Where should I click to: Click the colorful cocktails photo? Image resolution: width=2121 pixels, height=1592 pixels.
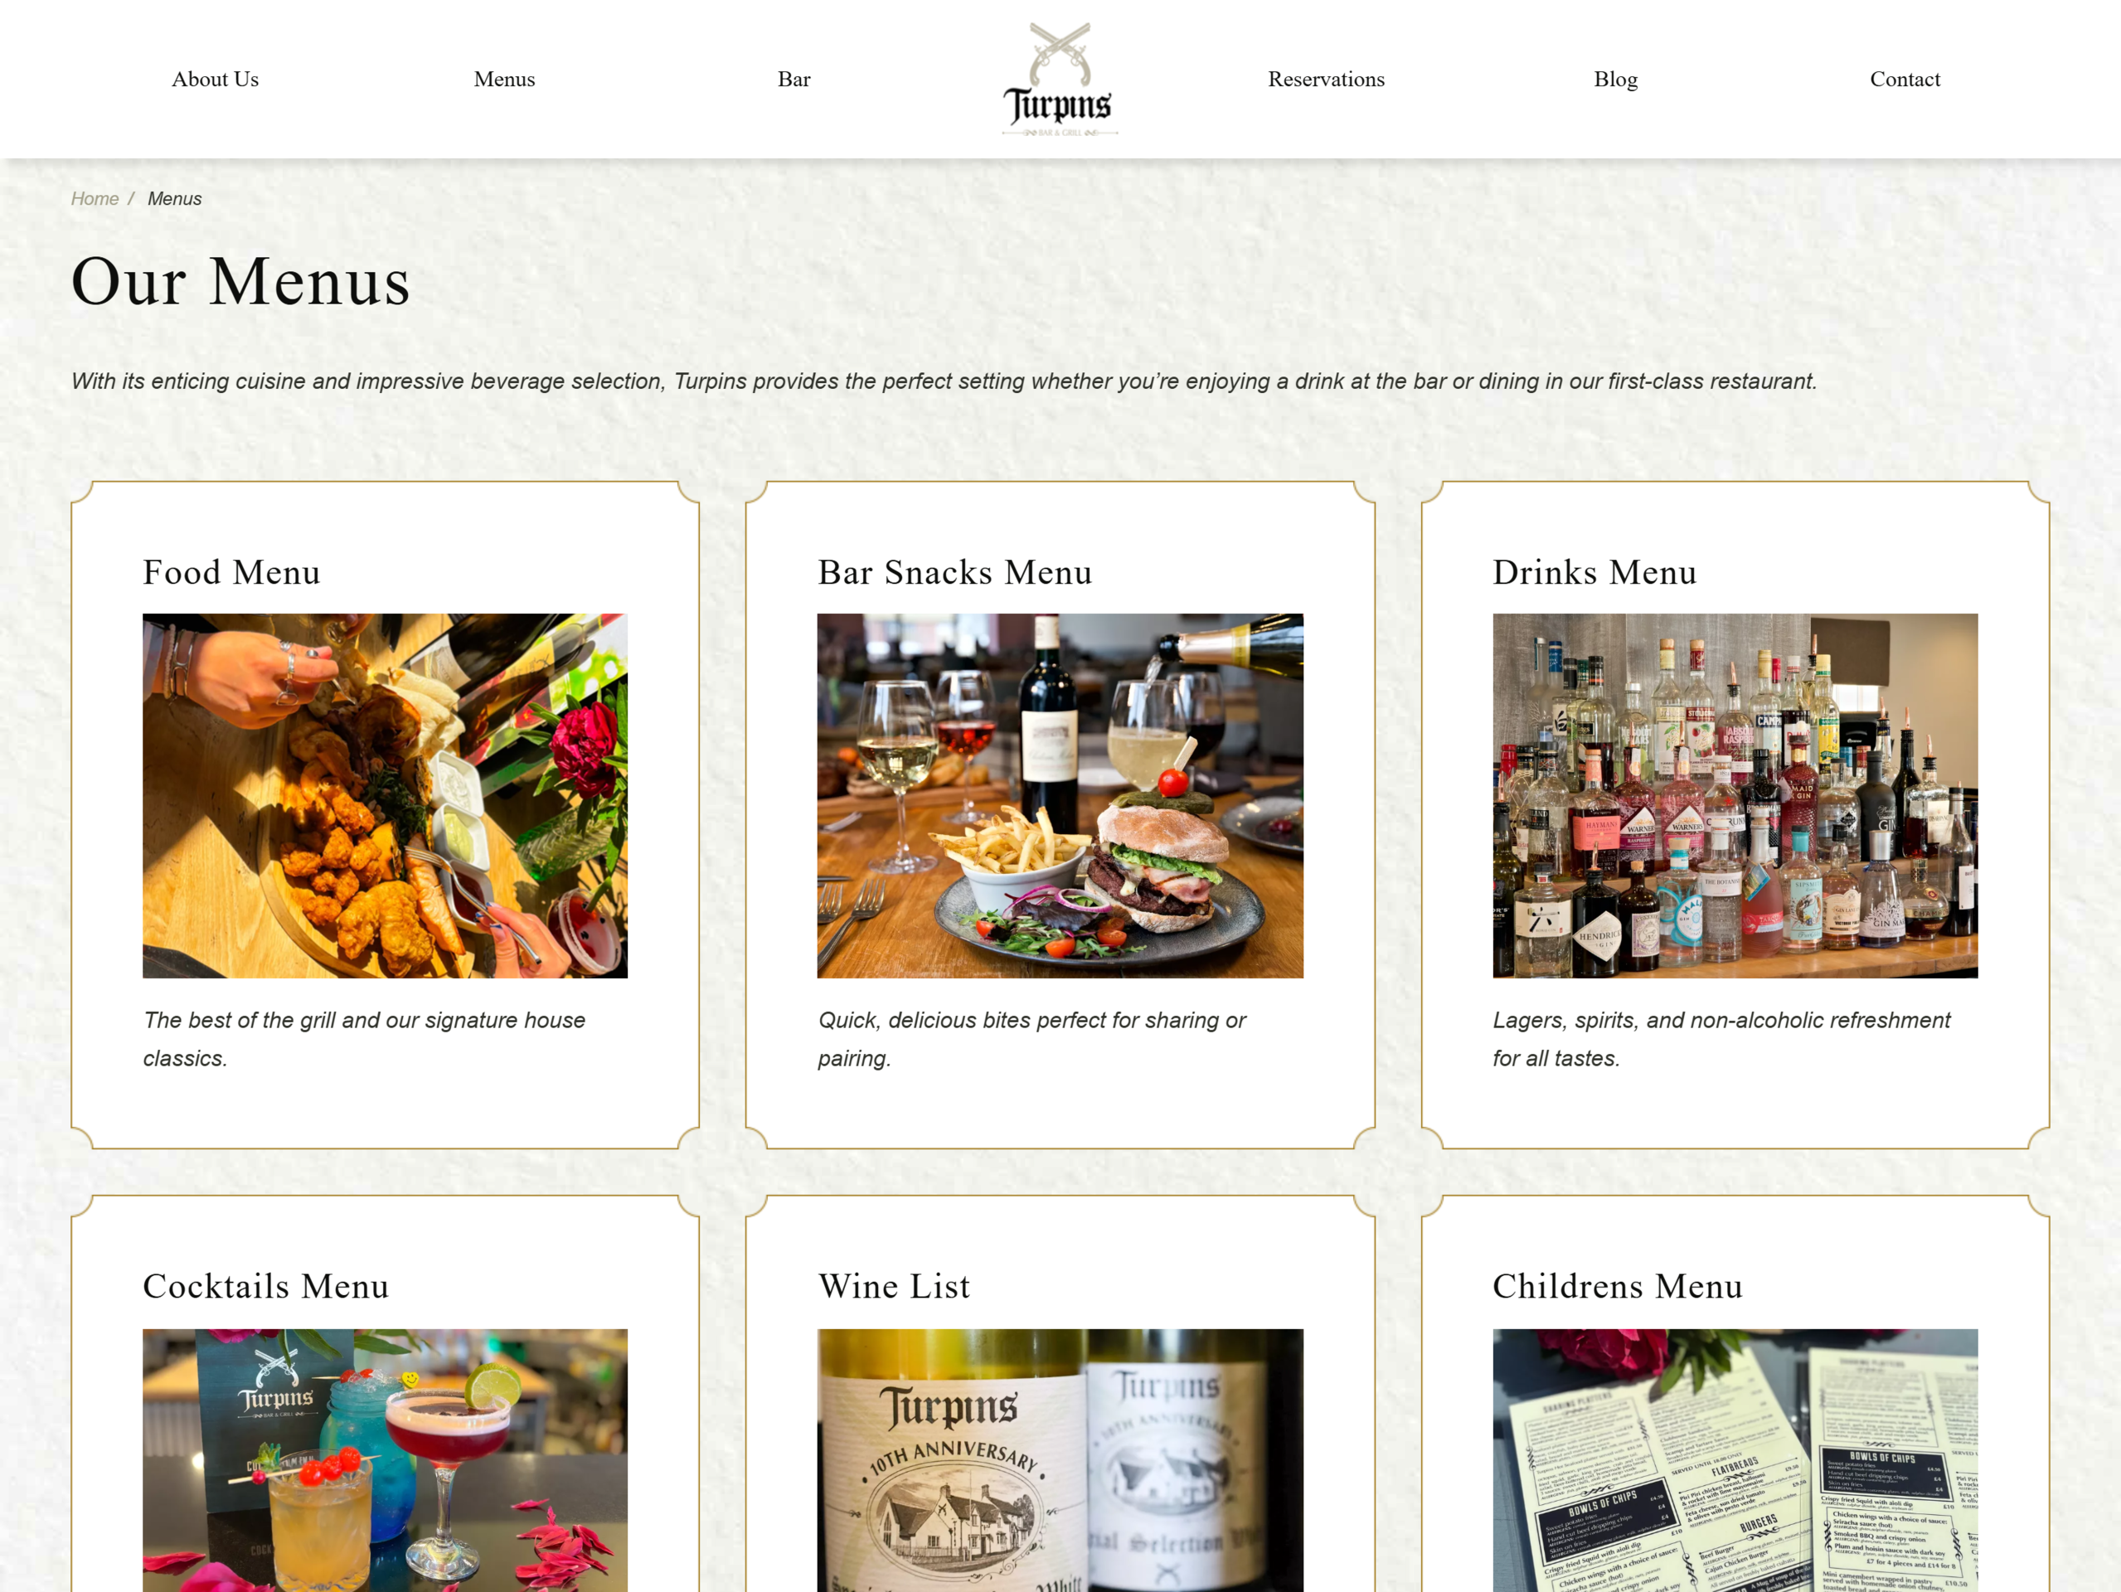tap(386, 1461)
